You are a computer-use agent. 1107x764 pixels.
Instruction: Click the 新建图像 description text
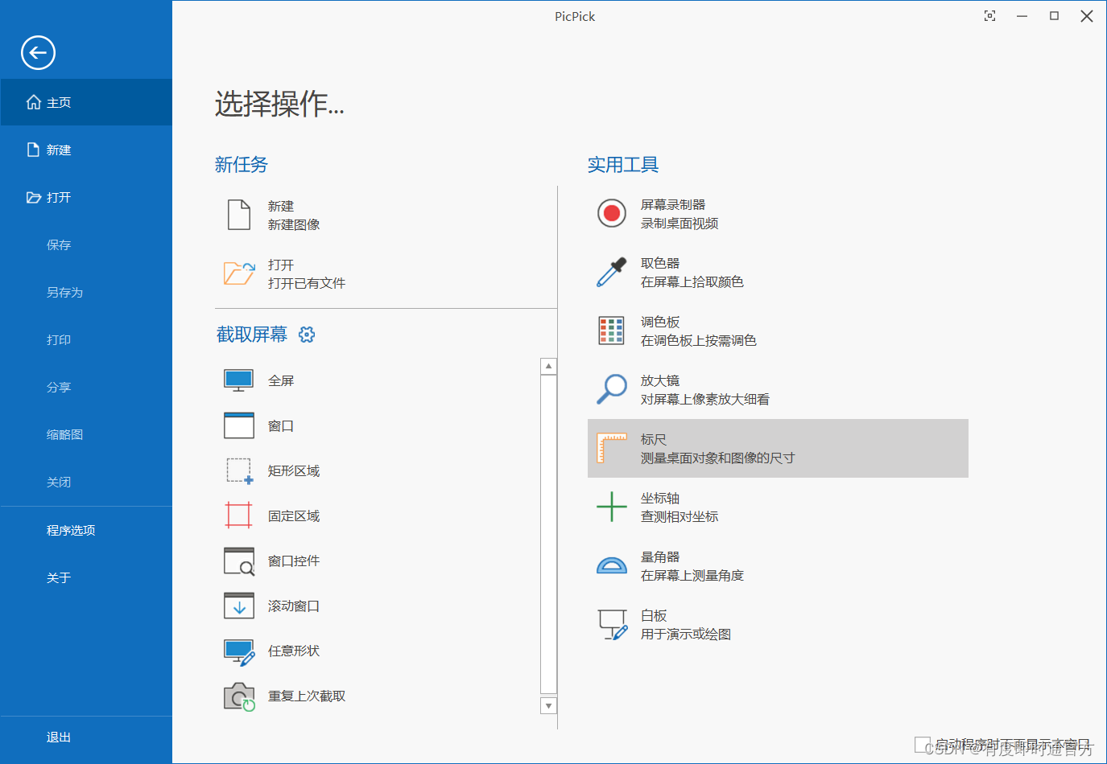(294, 225)
